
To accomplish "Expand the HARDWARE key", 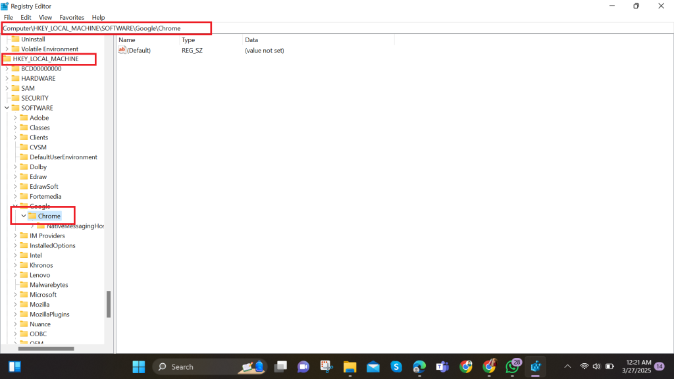I will (x=7, y=79).
